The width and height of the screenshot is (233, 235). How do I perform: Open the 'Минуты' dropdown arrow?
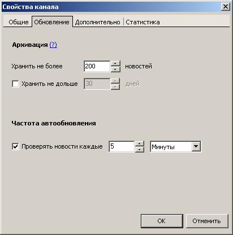point(196,146)
